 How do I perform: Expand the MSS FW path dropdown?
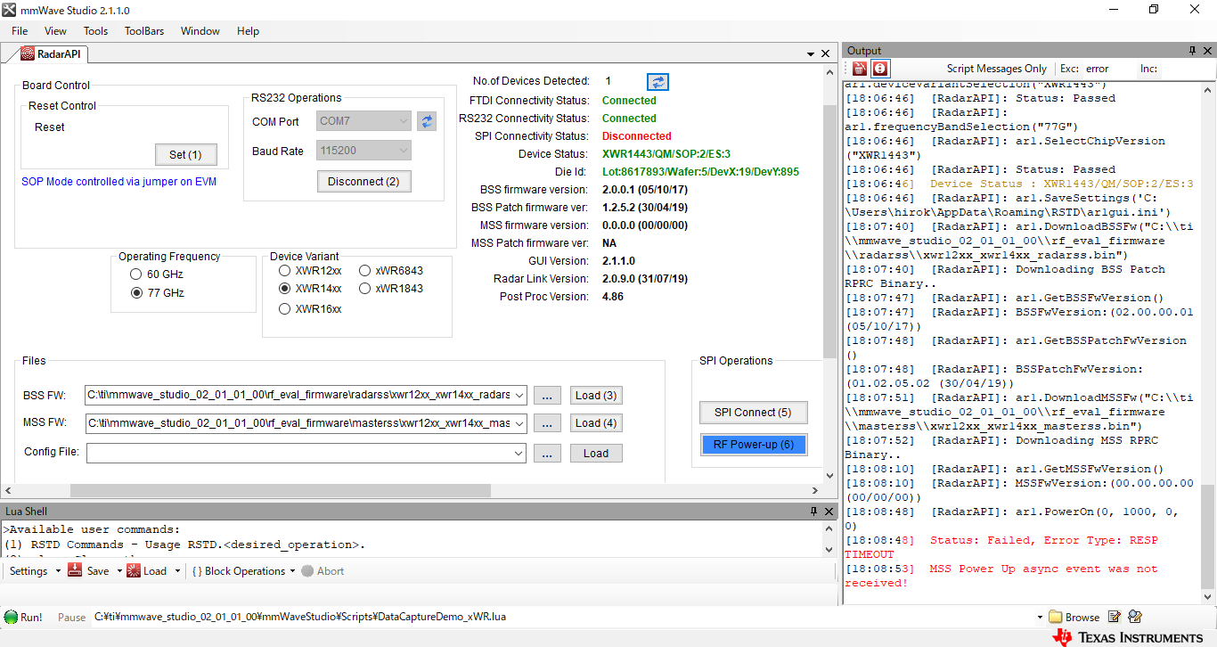519,423
